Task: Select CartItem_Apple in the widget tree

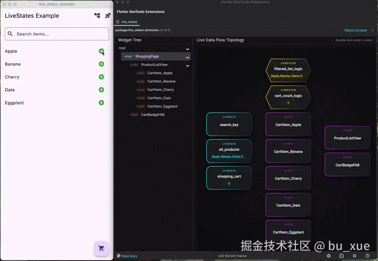Action: (160, 73)
